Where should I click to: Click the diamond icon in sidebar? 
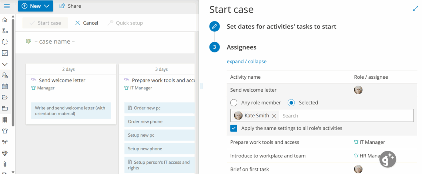click(x=5, y=153)
